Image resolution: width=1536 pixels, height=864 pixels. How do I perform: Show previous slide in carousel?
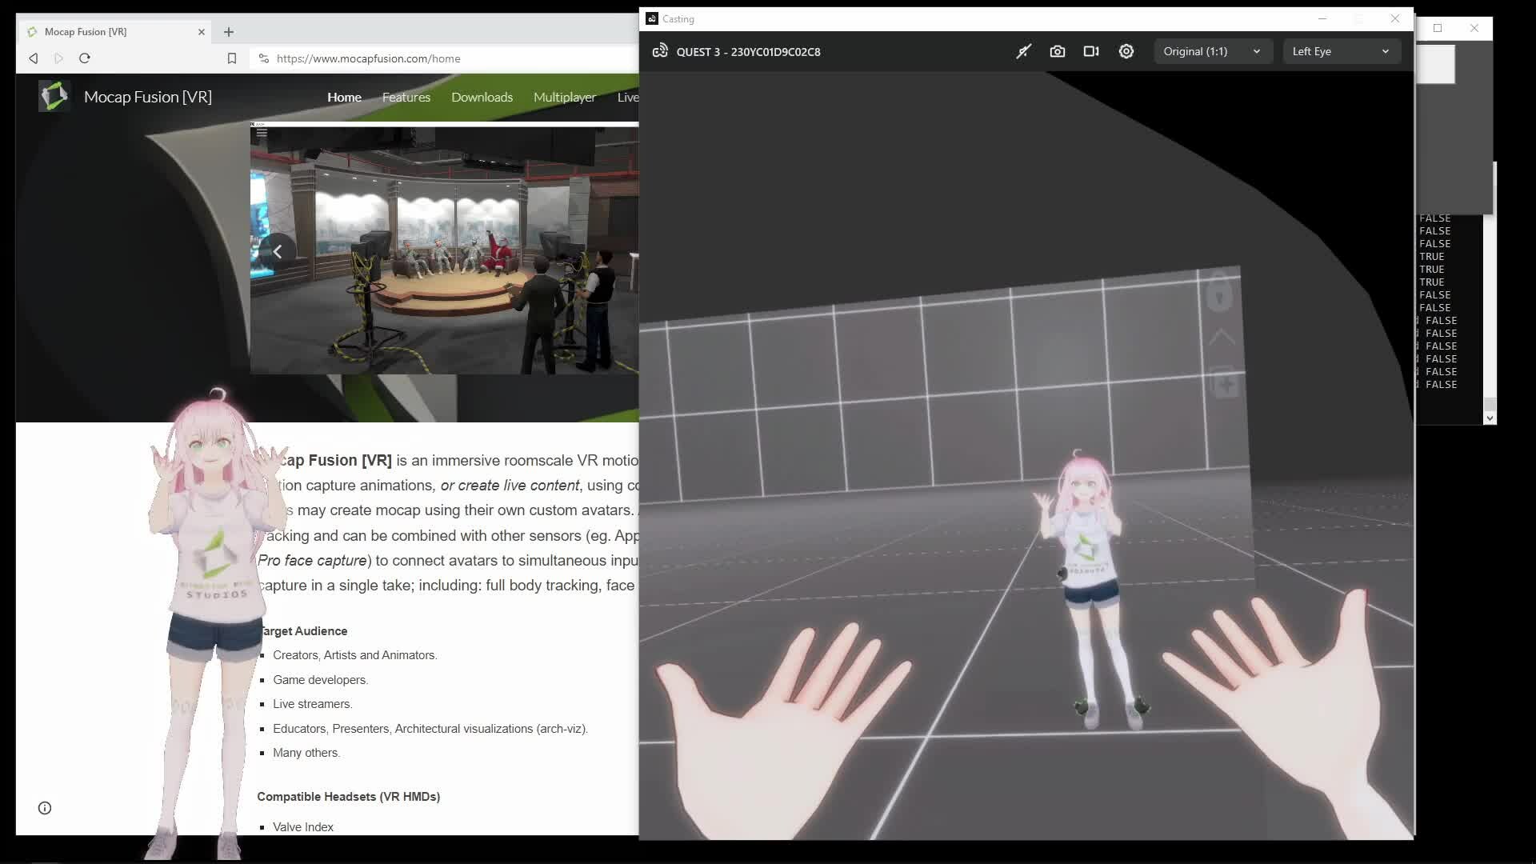click(x=278, y=251)
